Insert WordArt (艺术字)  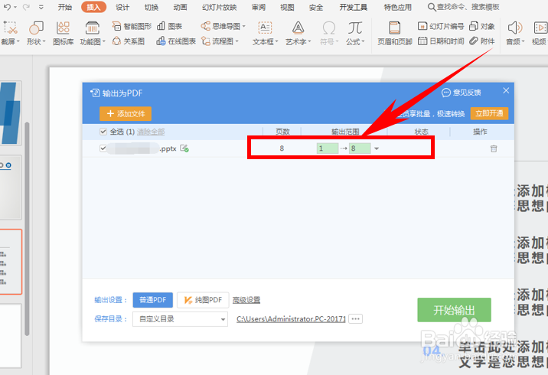[x=298, y=33]
